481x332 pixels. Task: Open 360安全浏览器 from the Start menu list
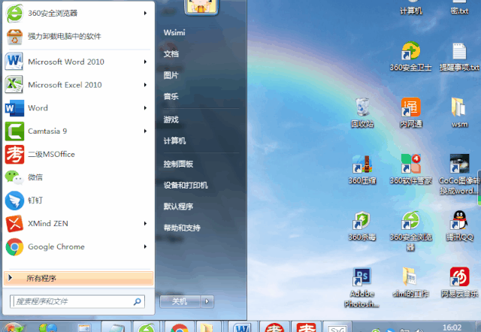[77, 14]
